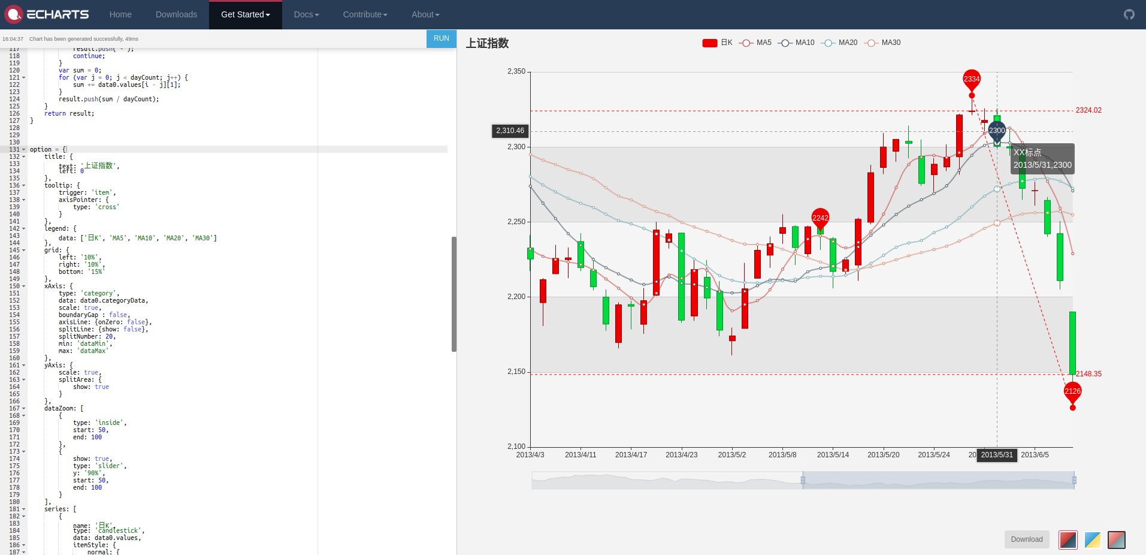Open the ECharts GitHub page via the GitHub icon
The image size is (1146, 555).
coord(1129,14)
